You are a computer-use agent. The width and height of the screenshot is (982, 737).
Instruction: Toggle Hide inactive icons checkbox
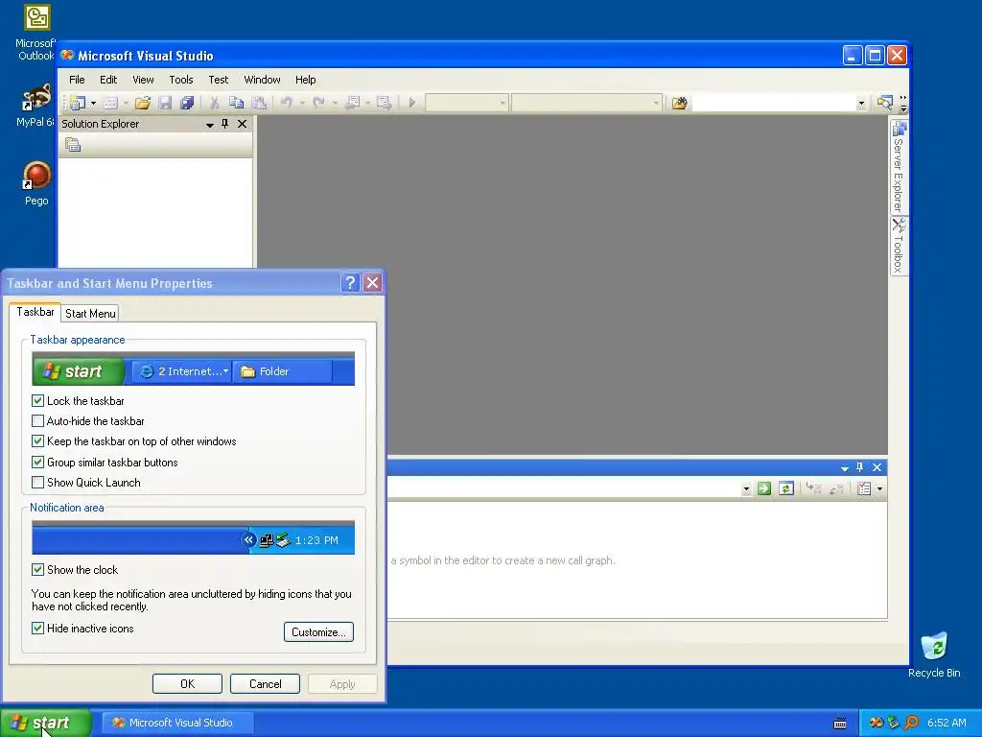tap(38, 629)
